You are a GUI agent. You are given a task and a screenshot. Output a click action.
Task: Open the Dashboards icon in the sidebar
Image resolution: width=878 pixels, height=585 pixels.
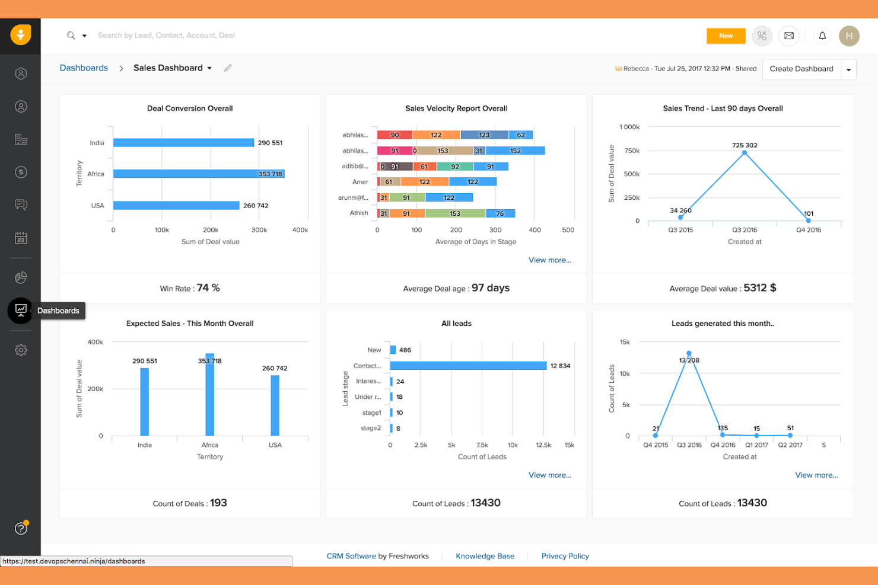tap(21, 310)
